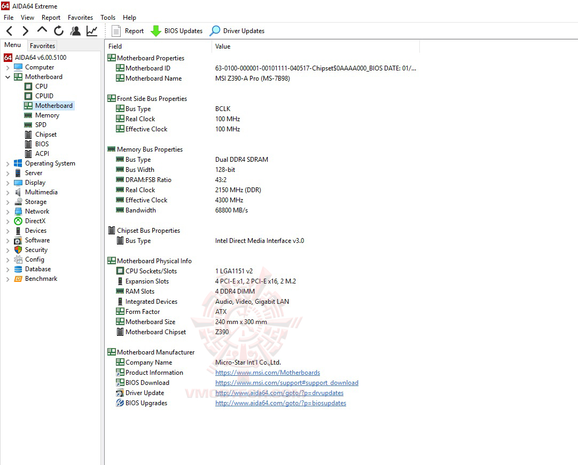The image size is (578, 465).
Task: Expand the Operating System node
Action: tap(7, 163)
